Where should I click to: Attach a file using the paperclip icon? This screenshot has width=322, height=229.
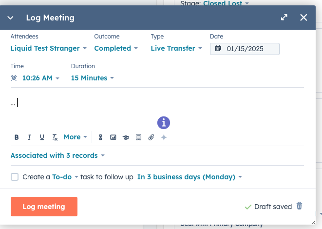[x=151, y=137]
